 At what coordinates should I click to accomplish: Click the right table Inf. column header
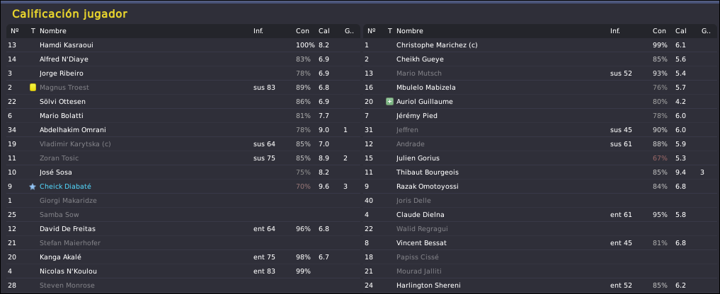[x=615, y=31]
